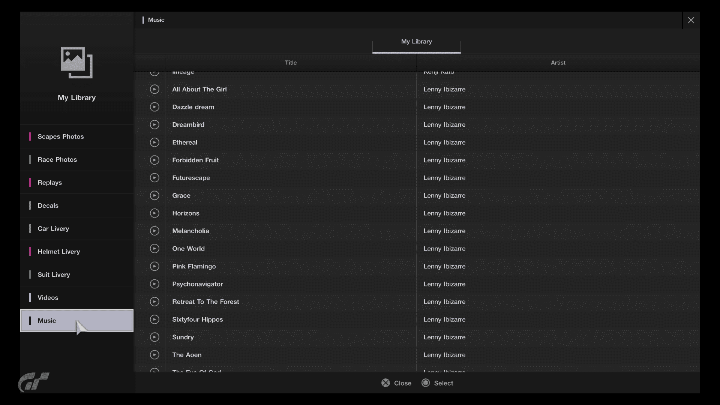Image resolution: width=720 pixels, height=405 pixels.
Task: Play the Dreambird track icon
Action: [154, 124]
